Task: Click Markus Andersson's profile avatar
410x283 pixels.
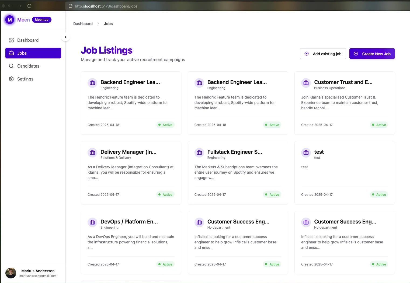Action: tap(11, 273)
